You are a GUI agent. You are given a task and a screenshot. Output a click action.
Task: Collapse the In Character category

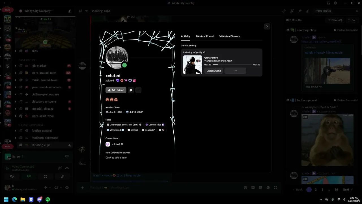[x=28, y=60]
